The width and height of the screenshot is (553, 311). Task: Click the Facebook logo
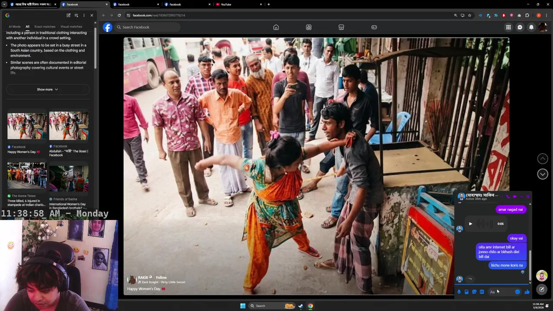click(108, 27)
